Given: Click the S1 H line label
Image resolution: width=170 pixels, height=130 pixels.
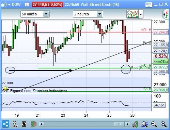Looking at the screenshot, I should pos(147,89).
